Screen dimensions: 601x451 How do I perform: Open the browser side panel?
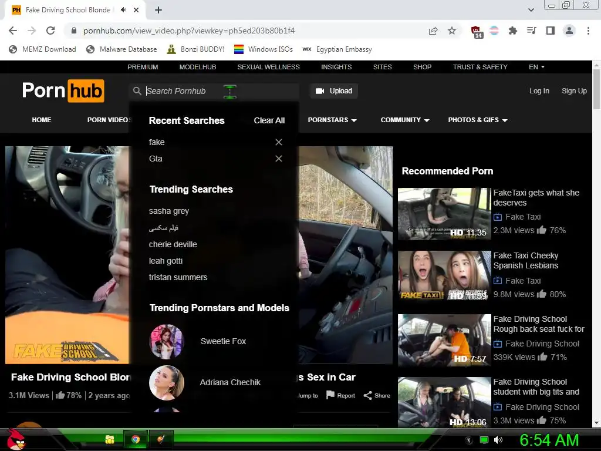pos(551,31)
